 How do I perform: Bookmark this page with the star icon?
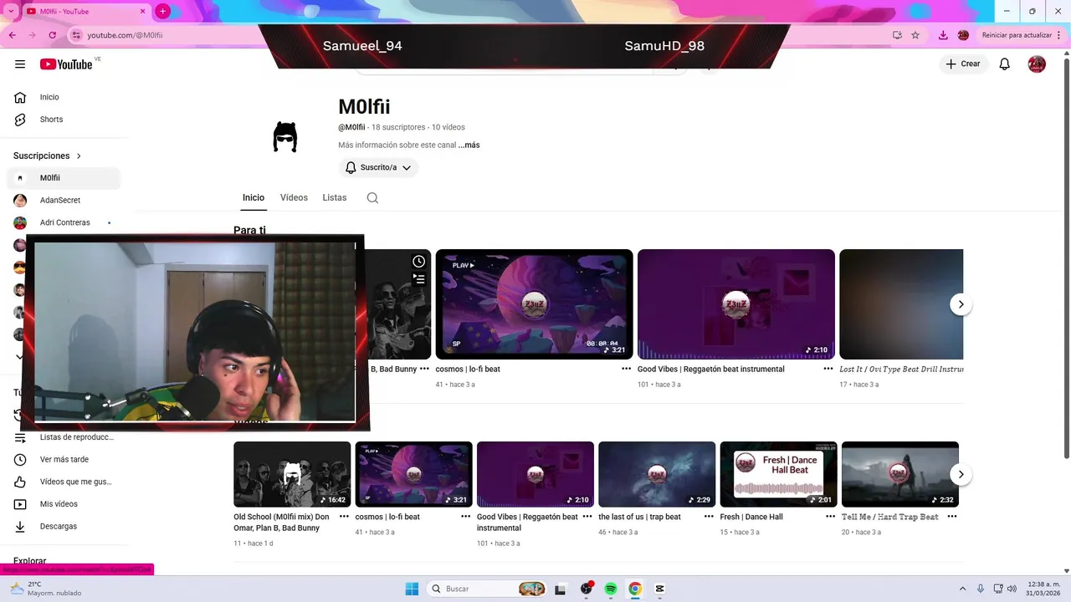coord(915,35)
